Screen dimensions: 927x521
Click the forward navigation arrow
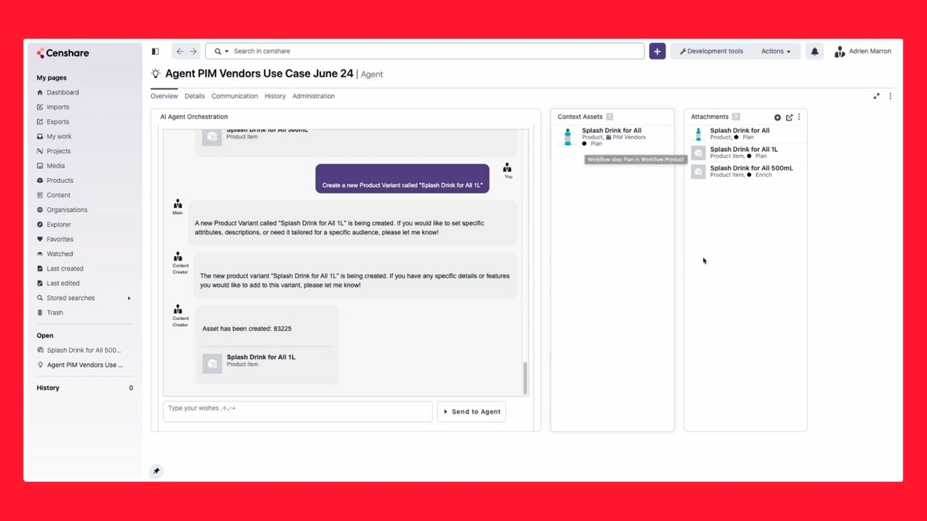(193, 52)
